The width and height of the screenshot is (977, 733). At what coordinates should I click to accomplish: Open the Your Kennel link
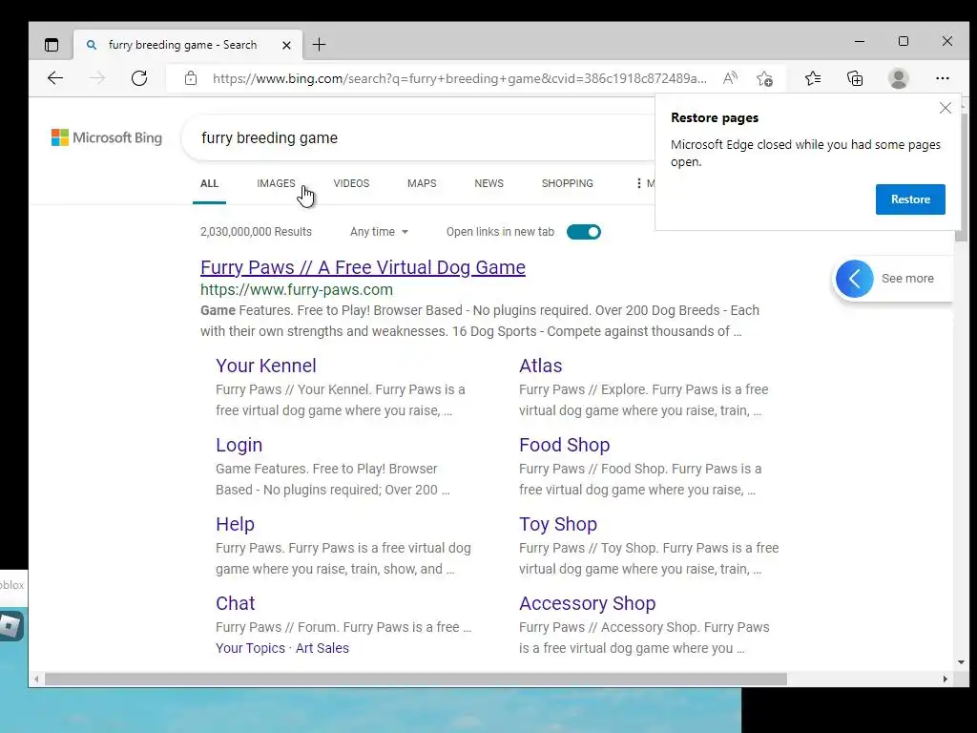tap(266, 366)
